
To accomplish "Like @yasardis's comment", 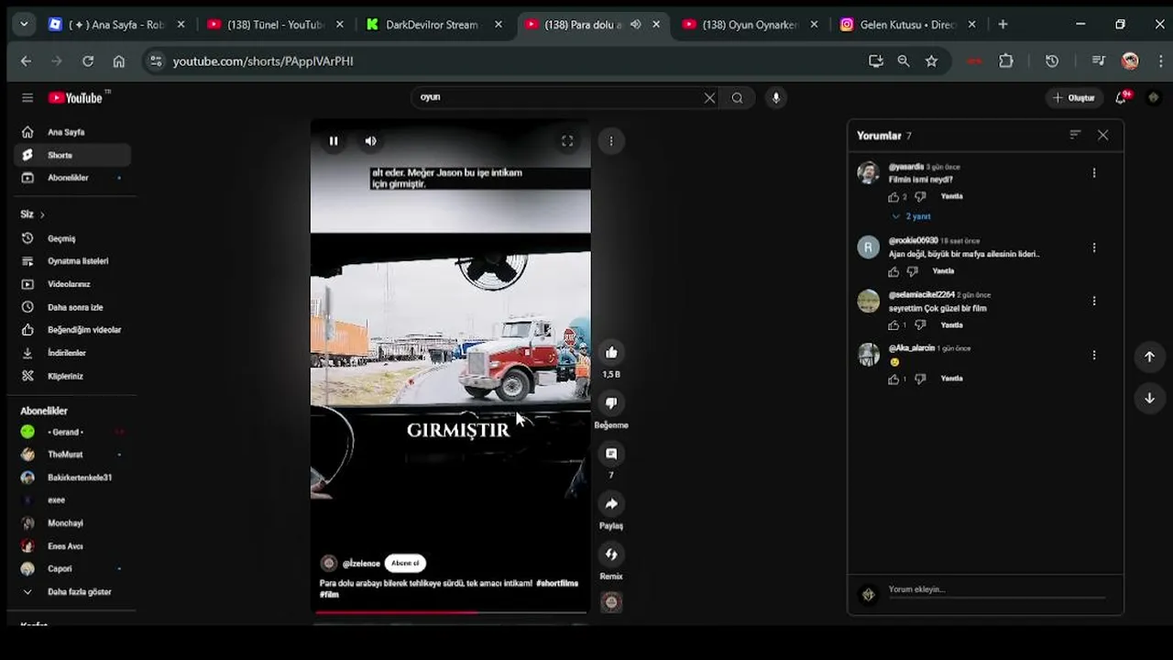I will [893, 197].
